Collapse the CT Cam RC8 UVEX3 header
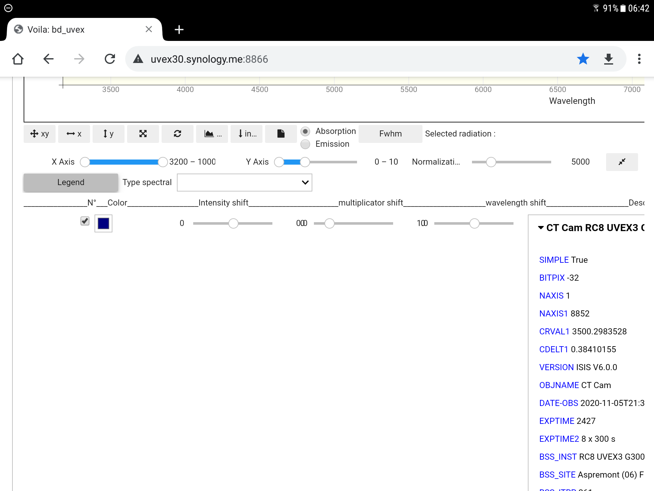The width and height of the screenshot is (654, 491). pos(541,228)
